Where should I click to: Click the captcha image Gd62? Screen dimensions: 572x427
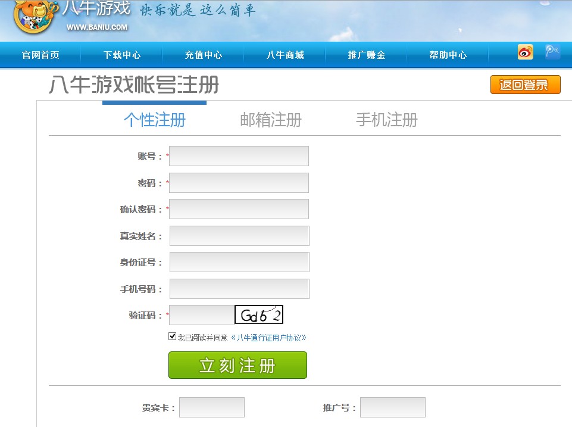(x=258, y=314)
